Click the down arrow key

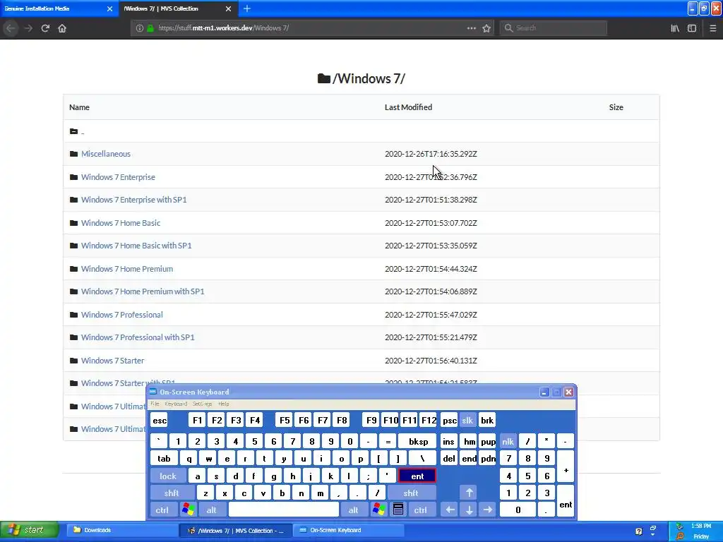(x=469, y=510)
